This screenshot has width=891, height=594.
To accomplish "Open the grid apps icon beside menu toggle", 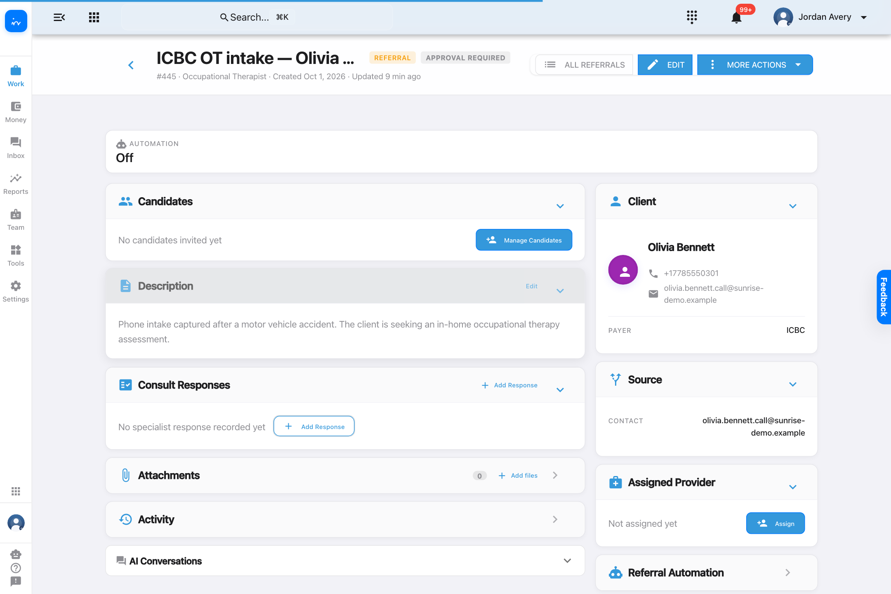I will point(94,17).
